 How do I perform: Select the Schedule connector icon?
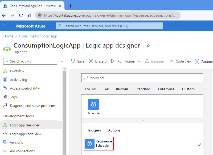point(93,104)
